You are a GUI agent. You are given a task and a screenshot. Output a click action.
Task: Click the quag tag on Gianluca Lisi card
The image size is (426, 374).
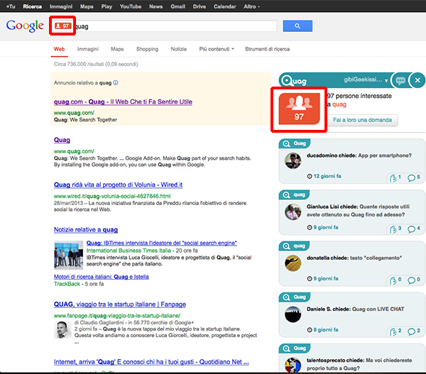295,194
